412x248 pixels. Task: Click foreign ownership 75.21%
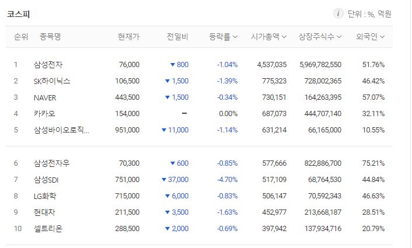[373, 163]
